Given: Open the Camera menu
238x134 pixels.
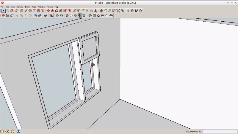Looking at the screenshot, I should tap(20, 7).
